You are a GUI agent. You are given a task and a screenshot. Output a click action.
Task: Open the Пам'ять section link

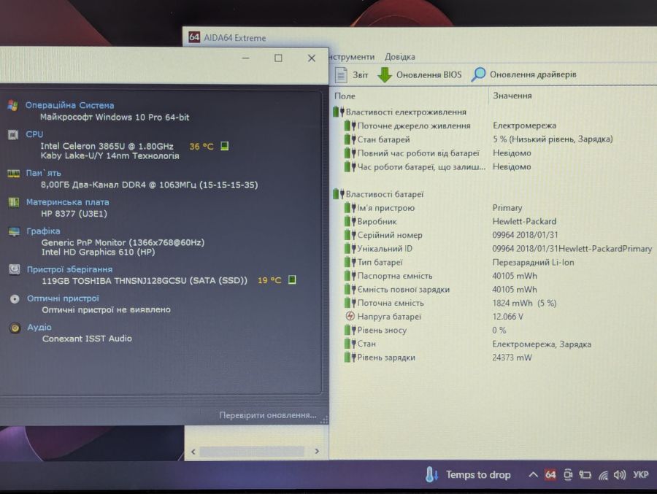point(44,173)
